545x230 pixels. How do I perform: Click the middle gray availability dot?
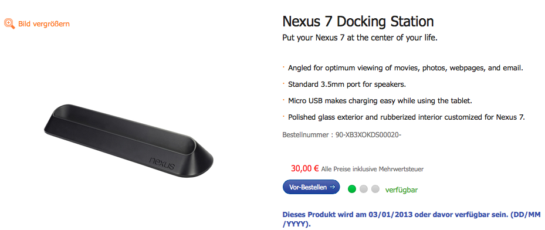pyautogui.click(x=364, y=190)
